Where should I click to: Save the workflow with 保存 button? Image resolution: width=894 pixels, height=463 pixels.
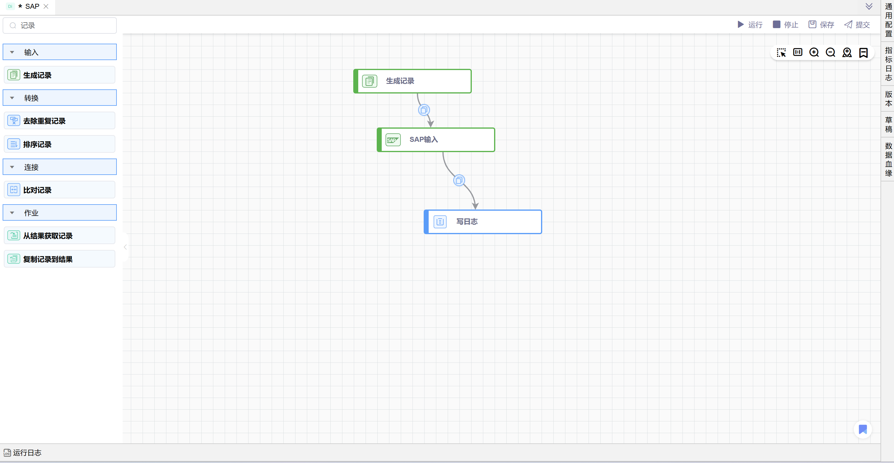[821, 25]
